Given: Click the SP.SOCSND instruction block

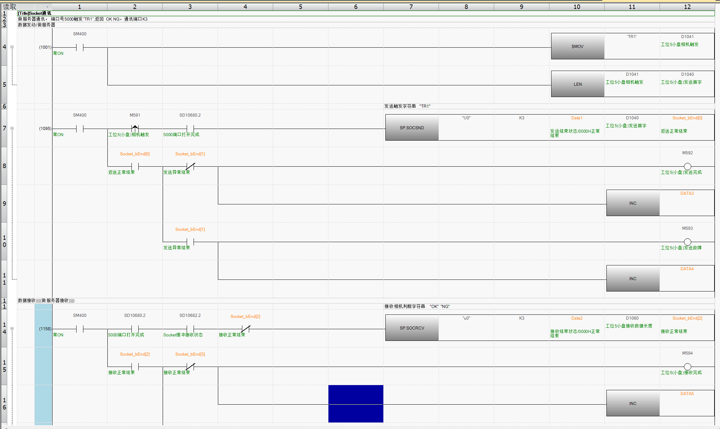Looking at the screenshot, I should click(x=411, y=128).
